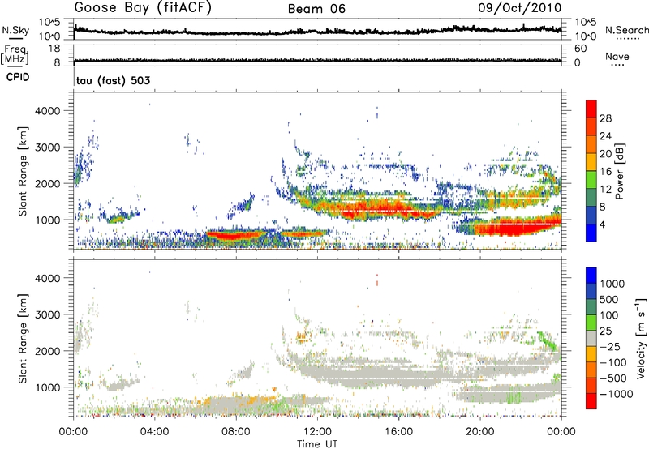Click the "60" Nave axis tick
649x449 pixels.
[x=580, y=49]
